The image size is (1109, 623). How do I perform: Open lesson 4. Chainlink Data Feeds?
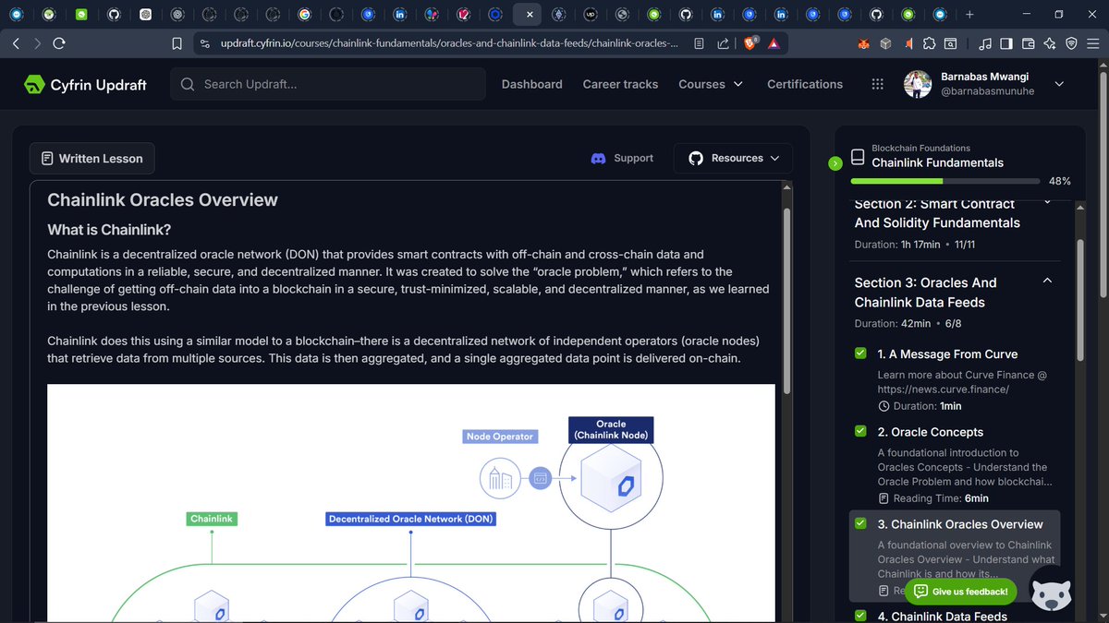[942, 616]
